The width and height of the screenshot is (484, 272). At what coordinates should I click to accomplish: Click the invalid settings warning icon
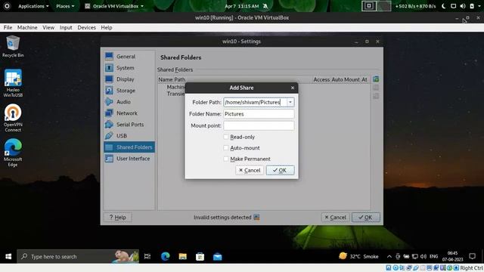[256, 218]
